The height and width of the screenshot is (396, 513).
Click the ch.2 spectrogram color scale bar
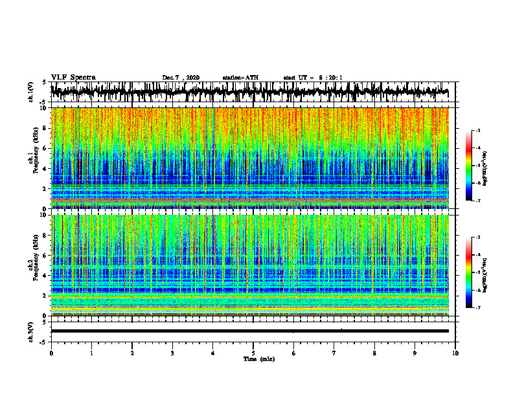469,272
